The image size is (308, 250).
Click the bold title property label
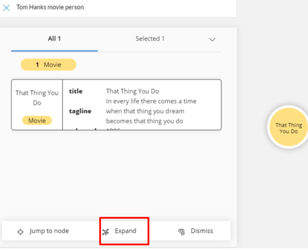[x=76, y=91]
